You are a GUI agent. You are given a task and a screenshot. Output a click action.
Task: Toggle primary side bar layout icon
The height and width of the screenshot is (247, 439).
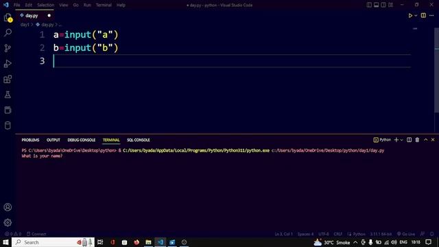point(369,5)
